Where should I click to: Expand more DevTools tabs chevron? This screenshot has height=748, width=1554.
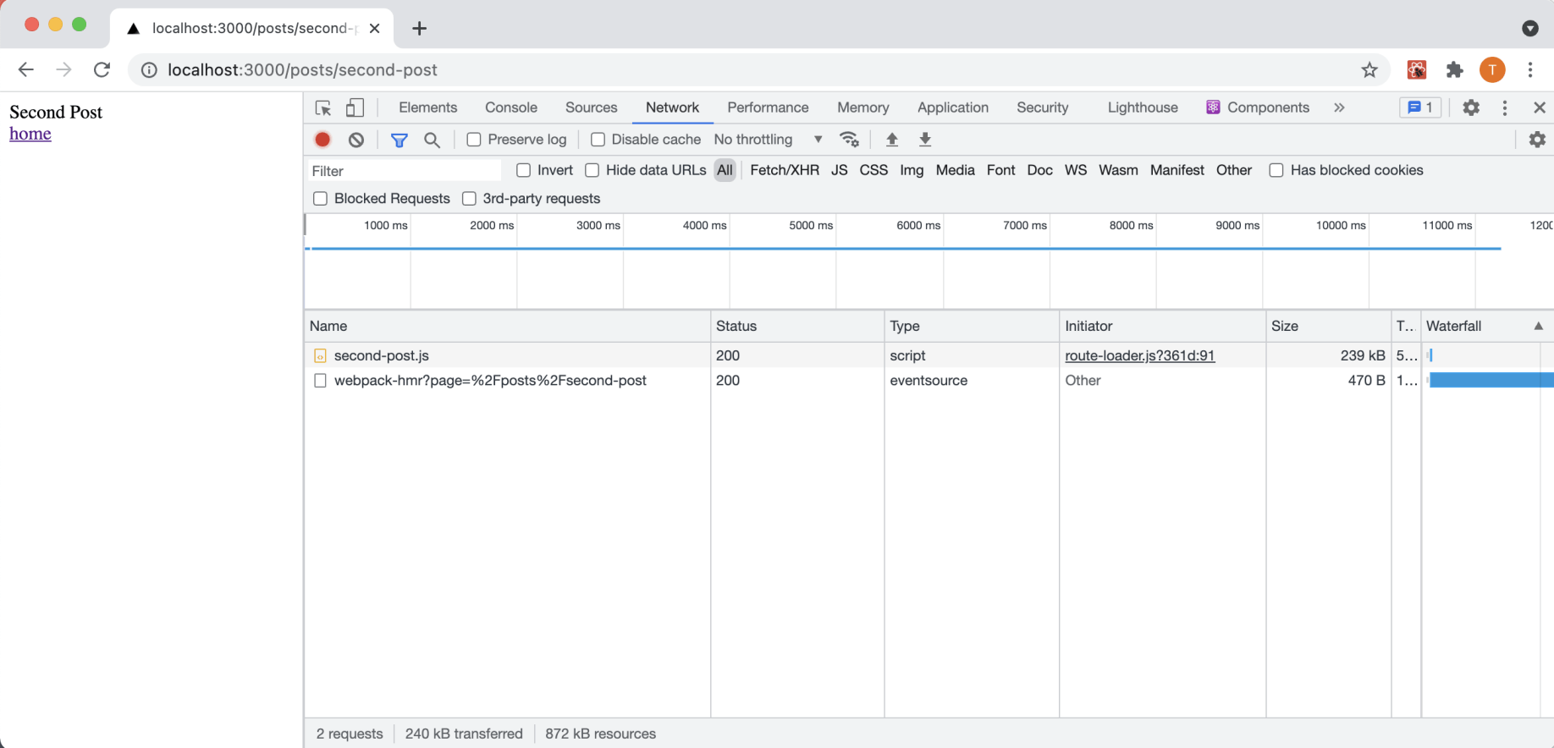pyautogui.click(x=1339, y=107)
